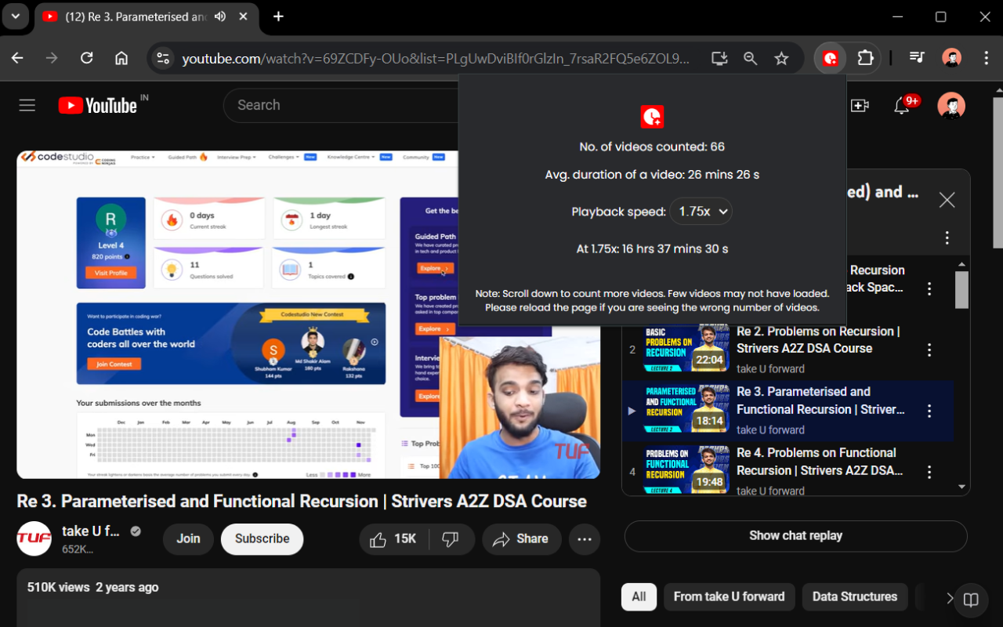Screen dimensions: 1003x627
Task: Click the YouTube URL in address bar
Action: (x=436, y=58)
